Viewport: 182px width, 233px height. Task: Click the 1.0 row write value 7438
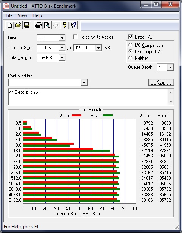(x=148, y=128)
